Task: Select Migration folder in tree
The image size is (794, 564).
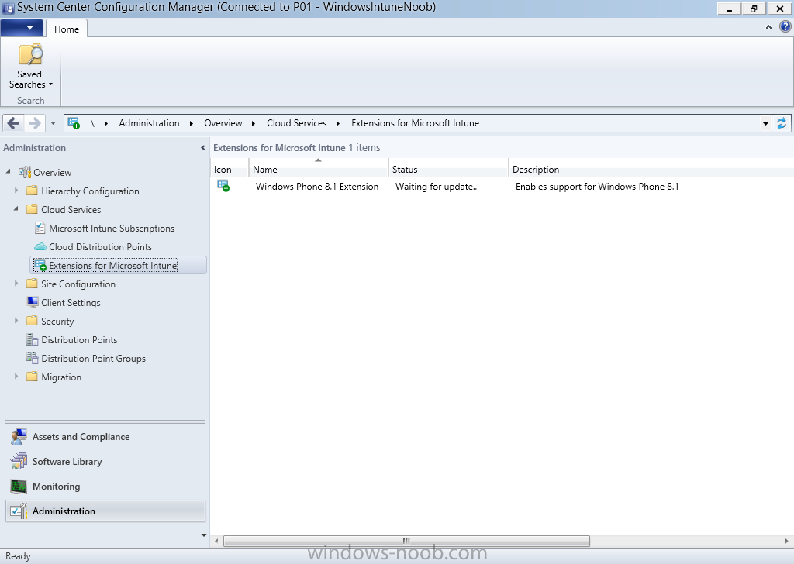Action: coord(61,377)
